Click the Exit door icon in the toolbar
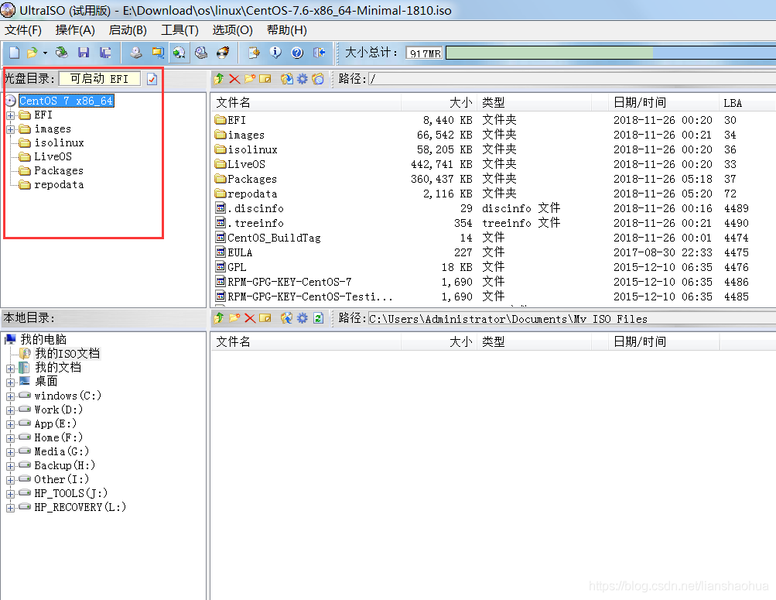The width and height of the screenshot is (776, 600). (319, 53)
